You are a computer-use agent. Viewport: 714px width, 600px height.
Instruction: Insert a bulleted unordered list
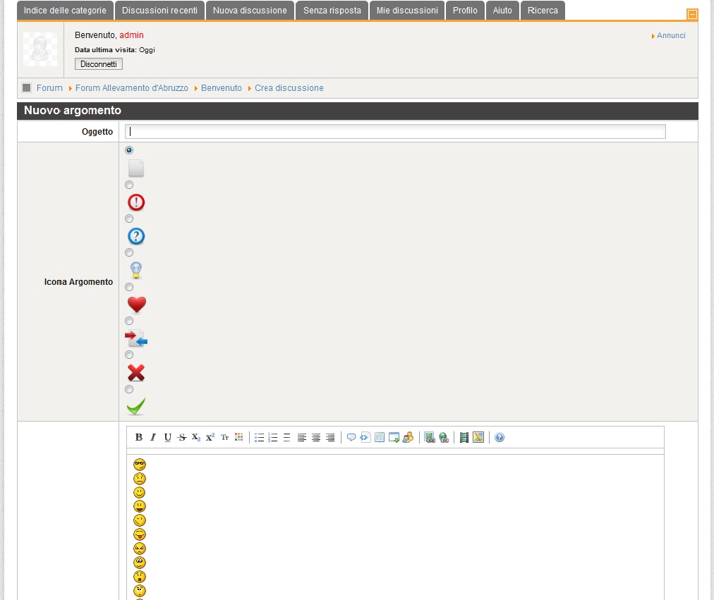(259, 437)
